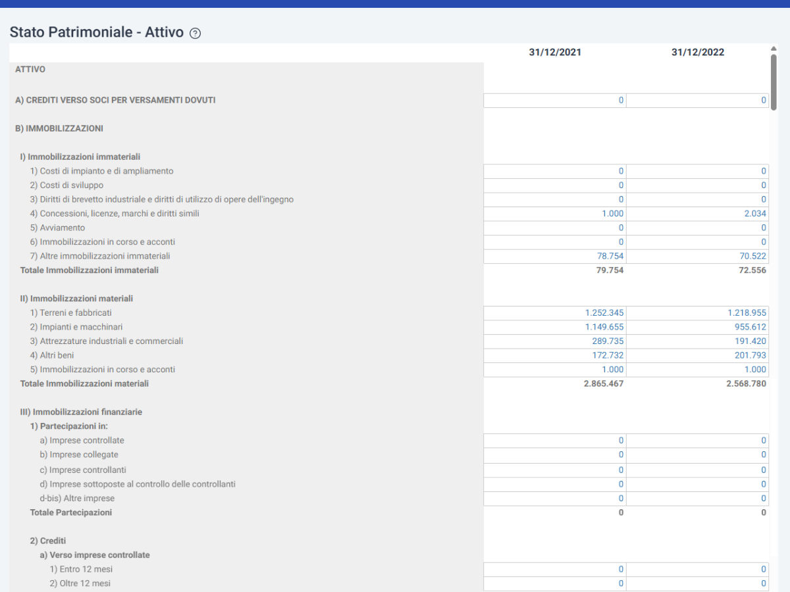This screenshot has height=592, width=790.
Task: Select Totale Immobilizzazioni materiali 2021 value 2.865.467
Action: point(604,383)
